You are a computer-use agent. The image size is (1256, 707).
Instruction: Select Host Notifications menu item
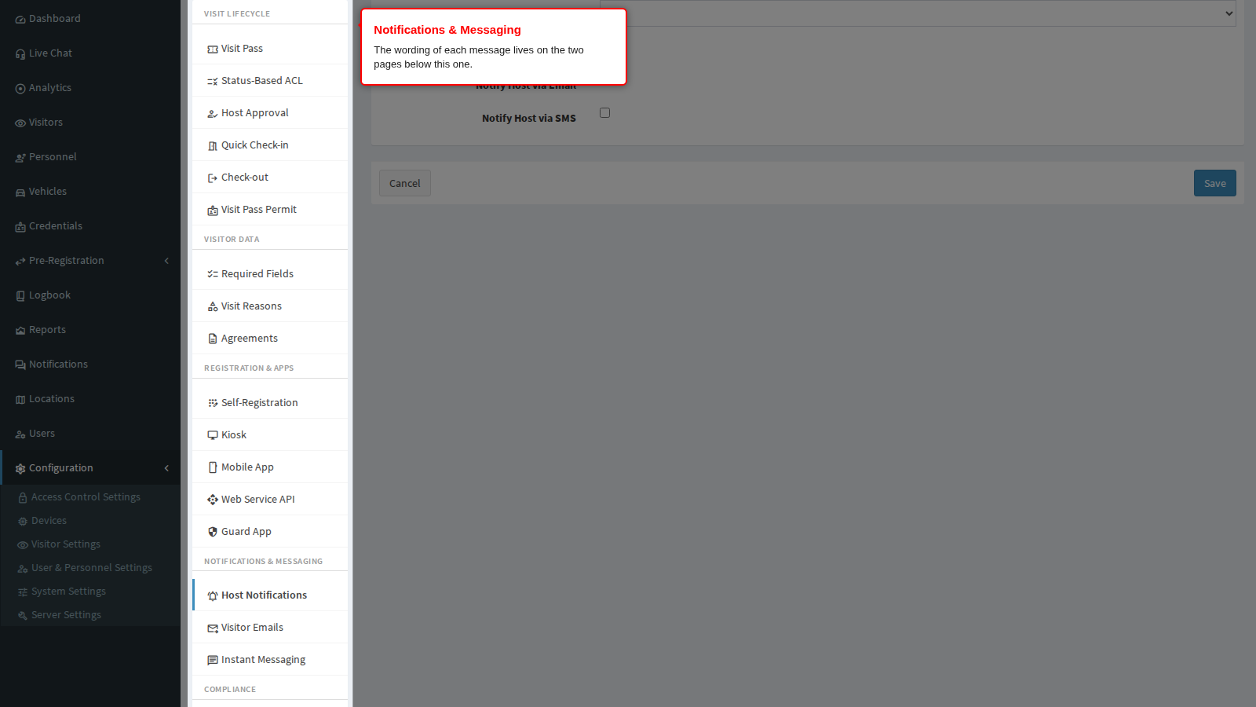pos(270,595)
